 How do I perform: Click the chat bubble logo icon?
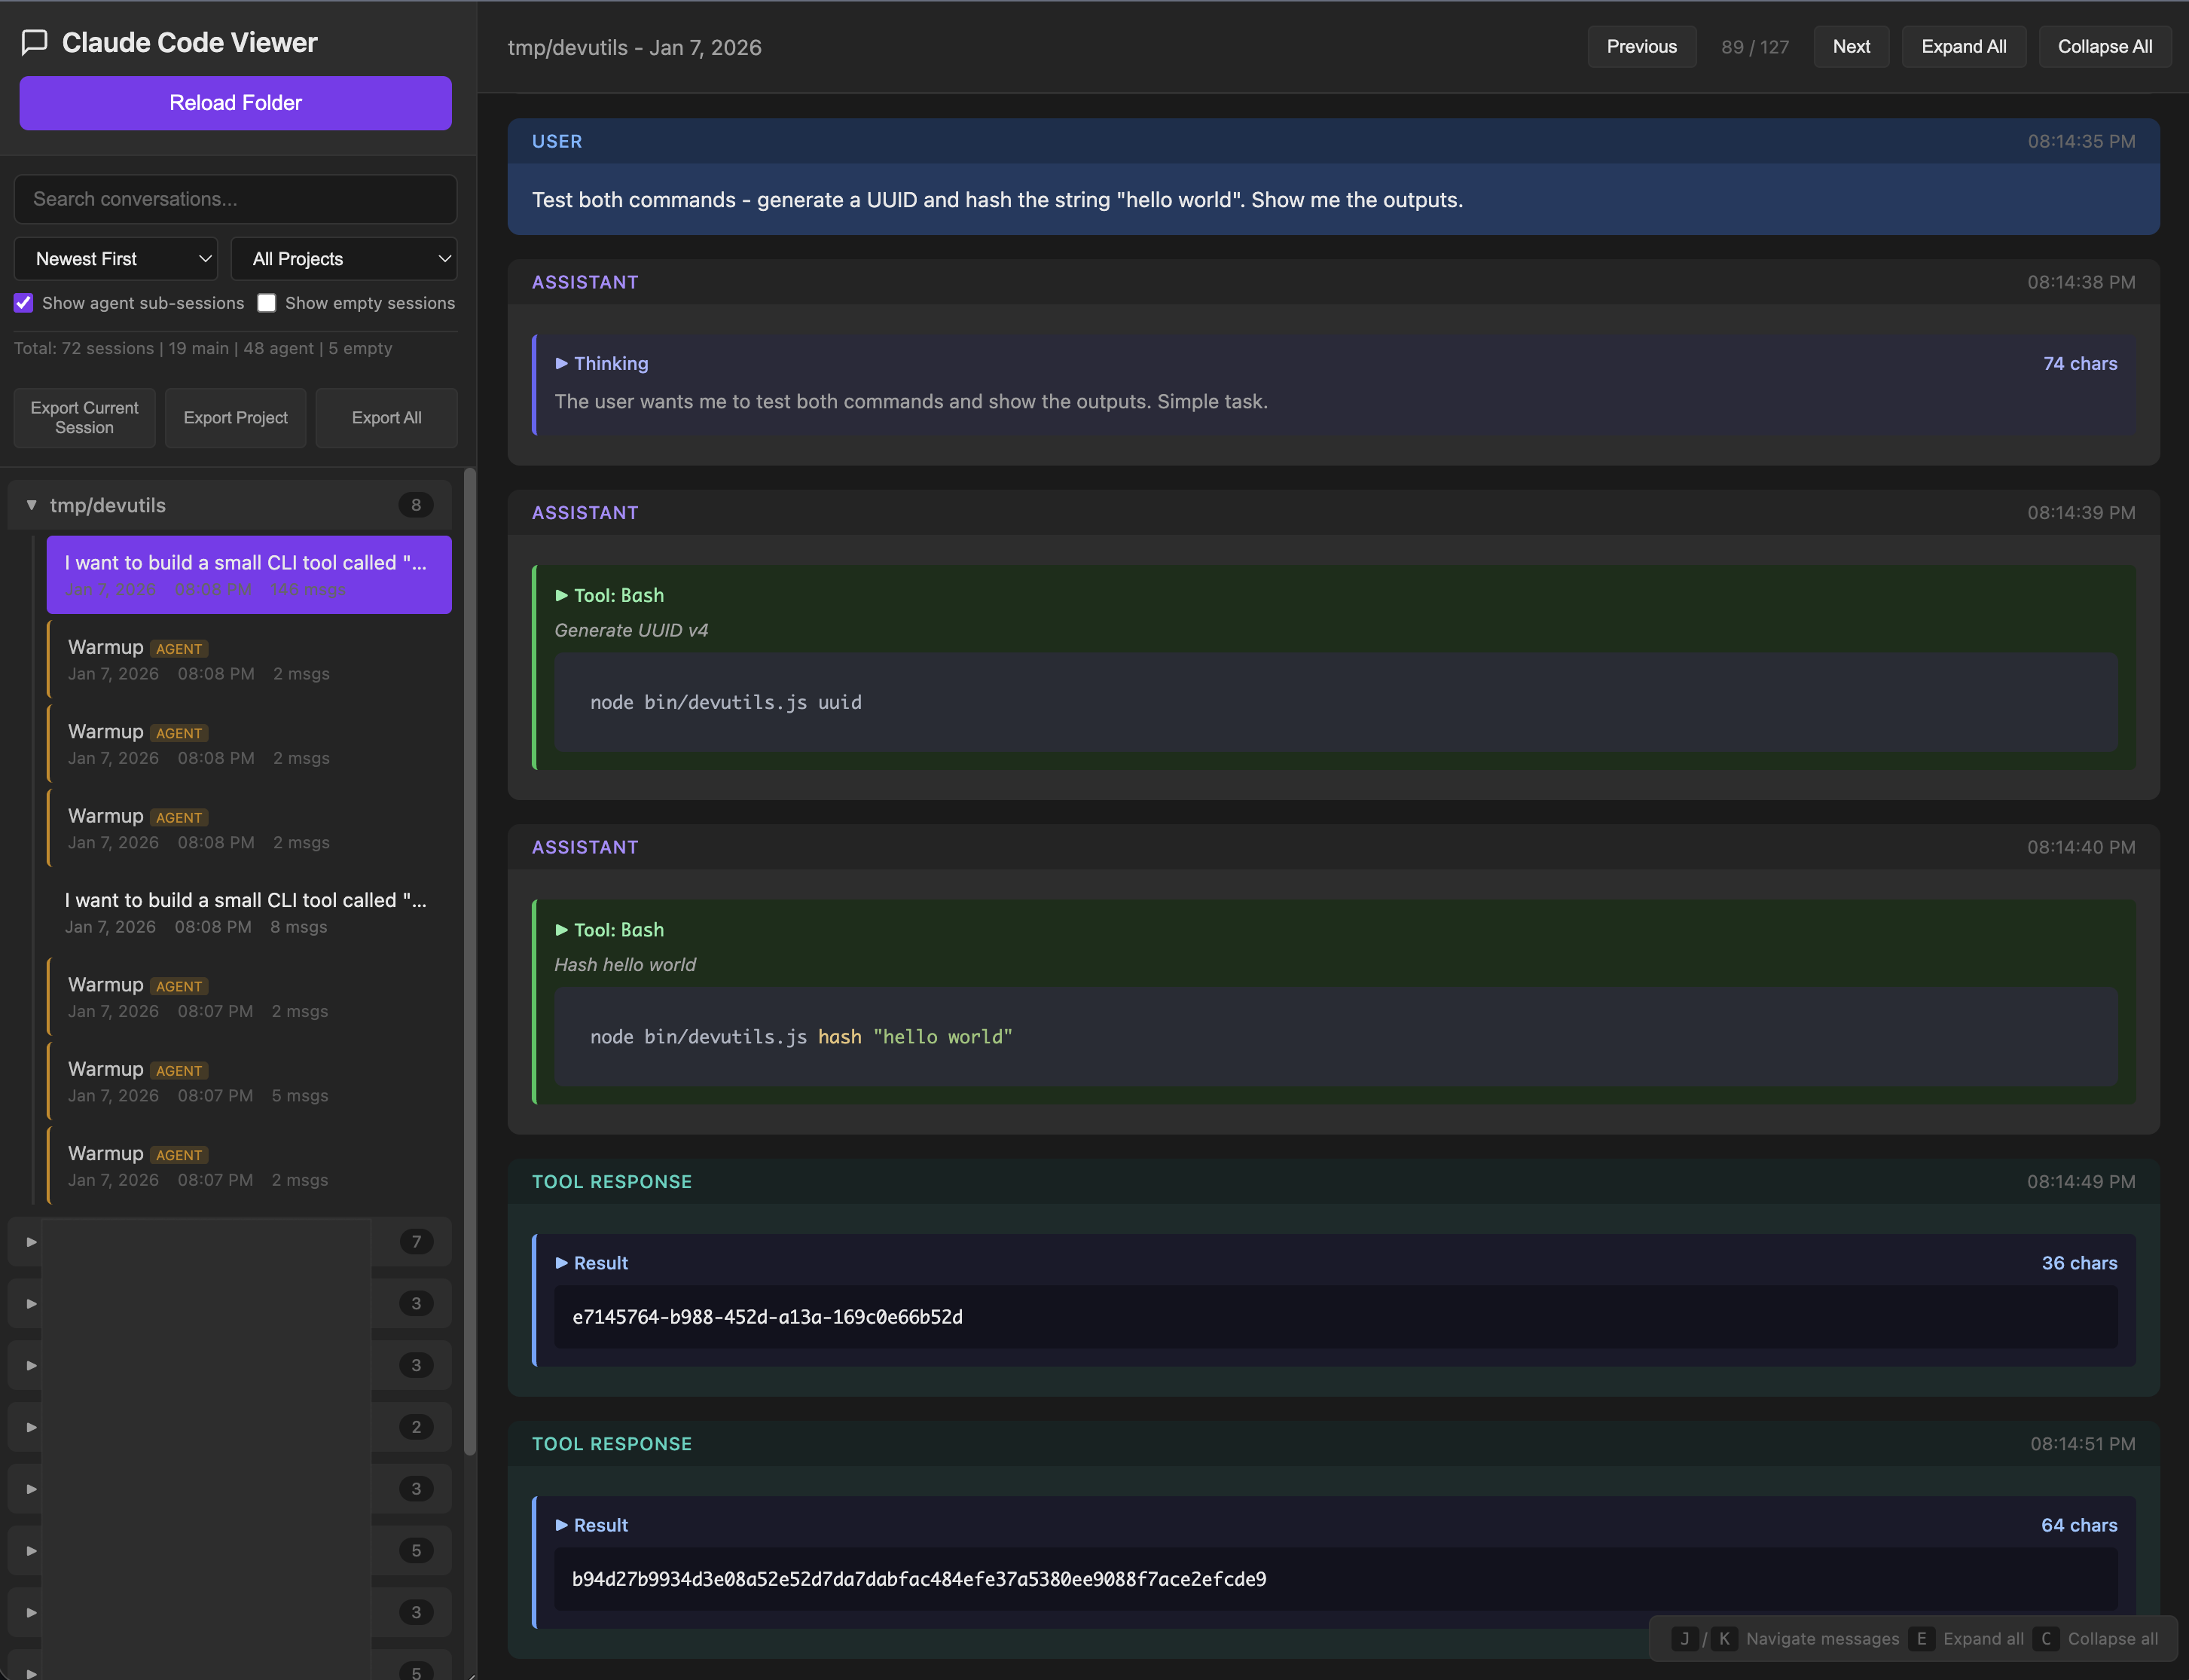coord(35,42)
